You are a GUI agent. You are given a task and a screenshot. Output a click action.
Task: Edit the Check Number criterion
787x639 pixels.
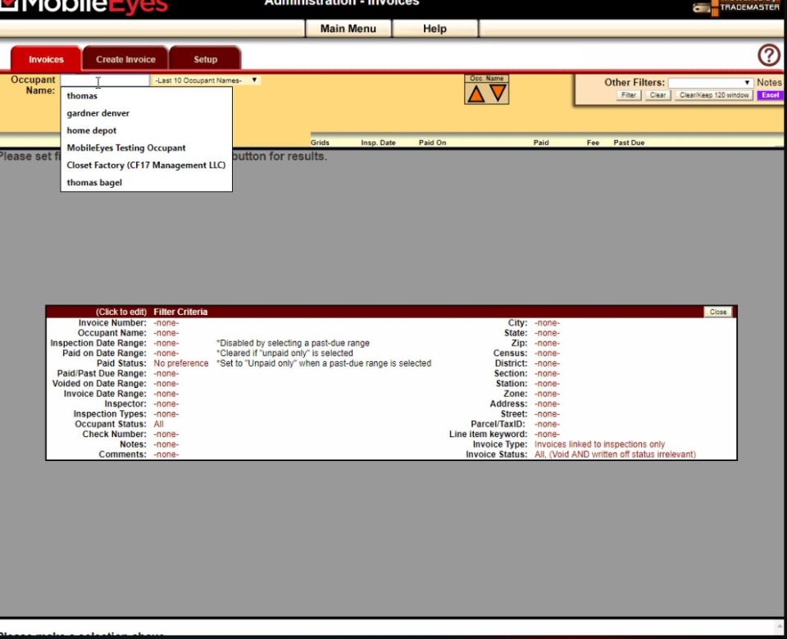point(166,434)
